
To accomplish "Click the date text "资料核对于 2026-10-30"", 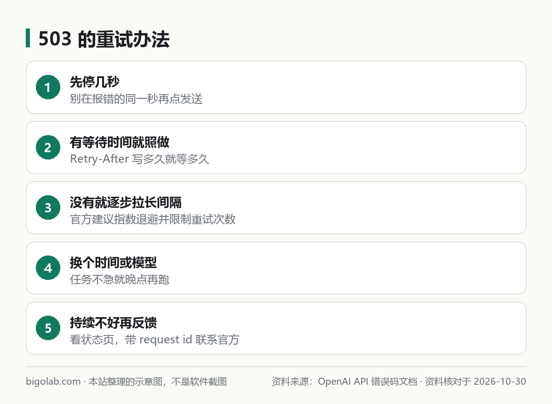I will [475, 381].
